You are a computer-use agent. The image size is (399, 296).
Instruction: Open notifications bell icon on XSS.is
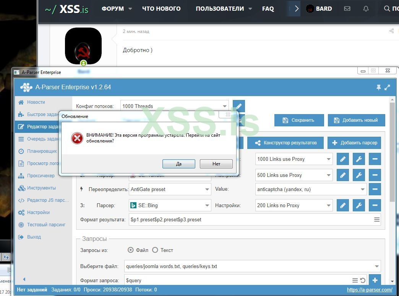(x=366, y=9)
